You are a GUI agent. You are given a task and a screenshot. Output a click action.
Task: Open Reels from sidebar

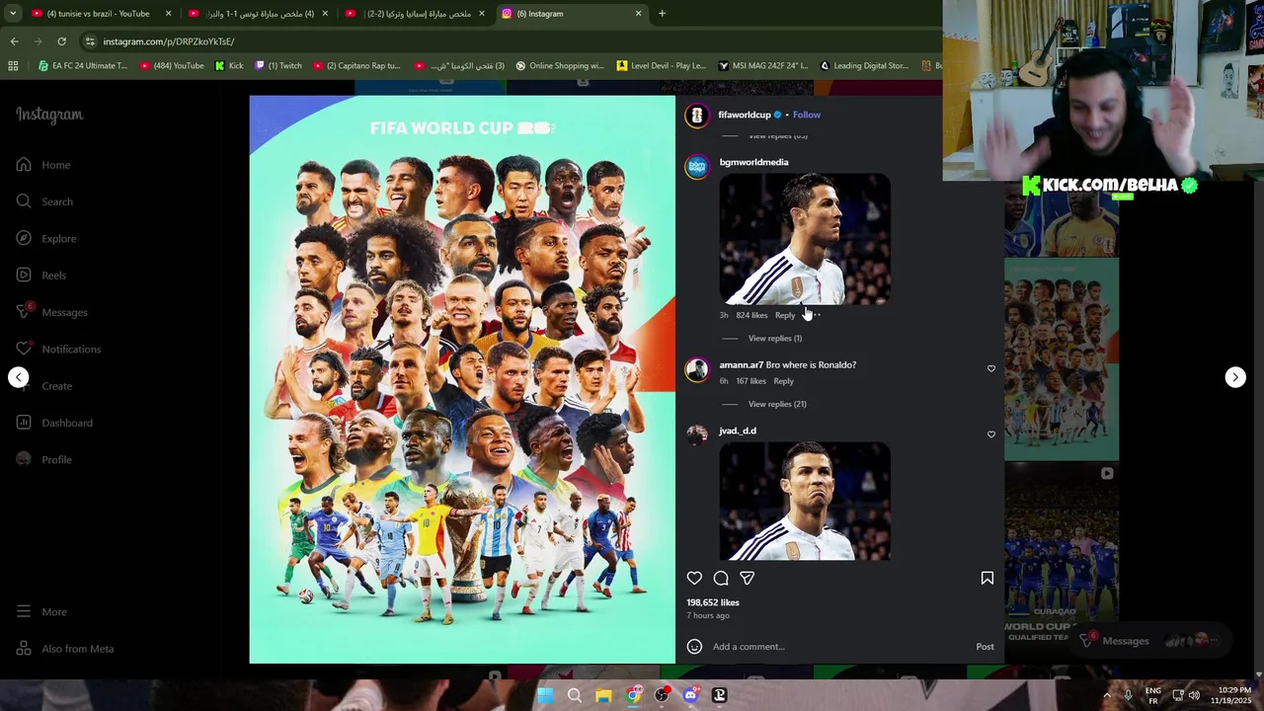pos(41,276)
